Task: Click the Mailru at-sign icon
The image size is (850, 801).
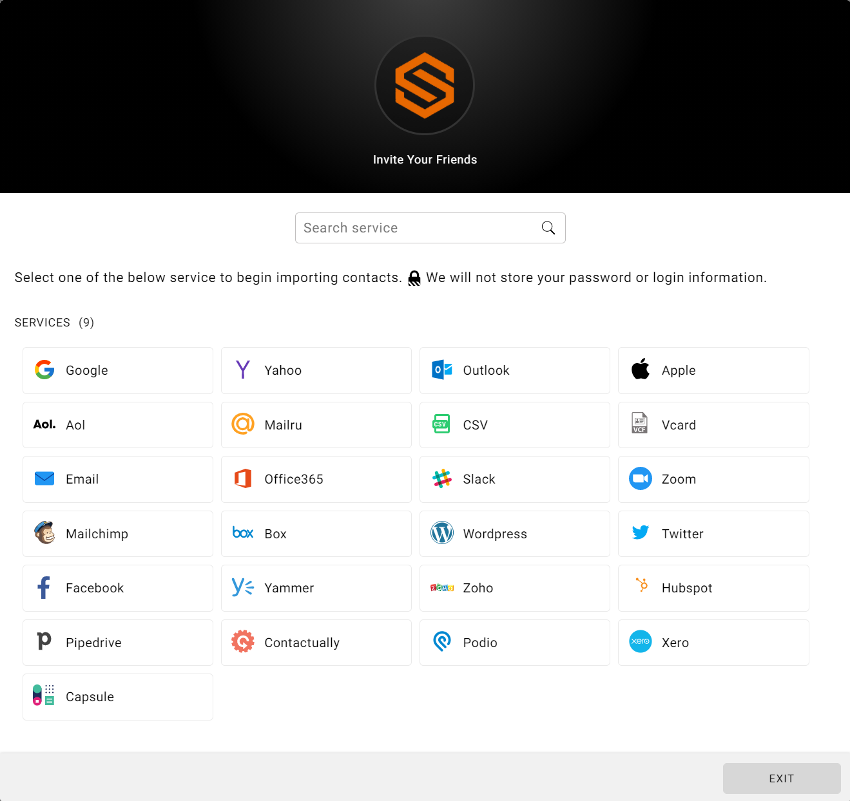Action: [x=243, y=424]
